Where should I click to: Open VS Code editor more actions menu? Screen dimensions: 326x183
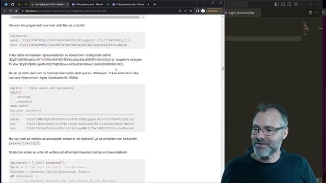click(x=317, y=13)
